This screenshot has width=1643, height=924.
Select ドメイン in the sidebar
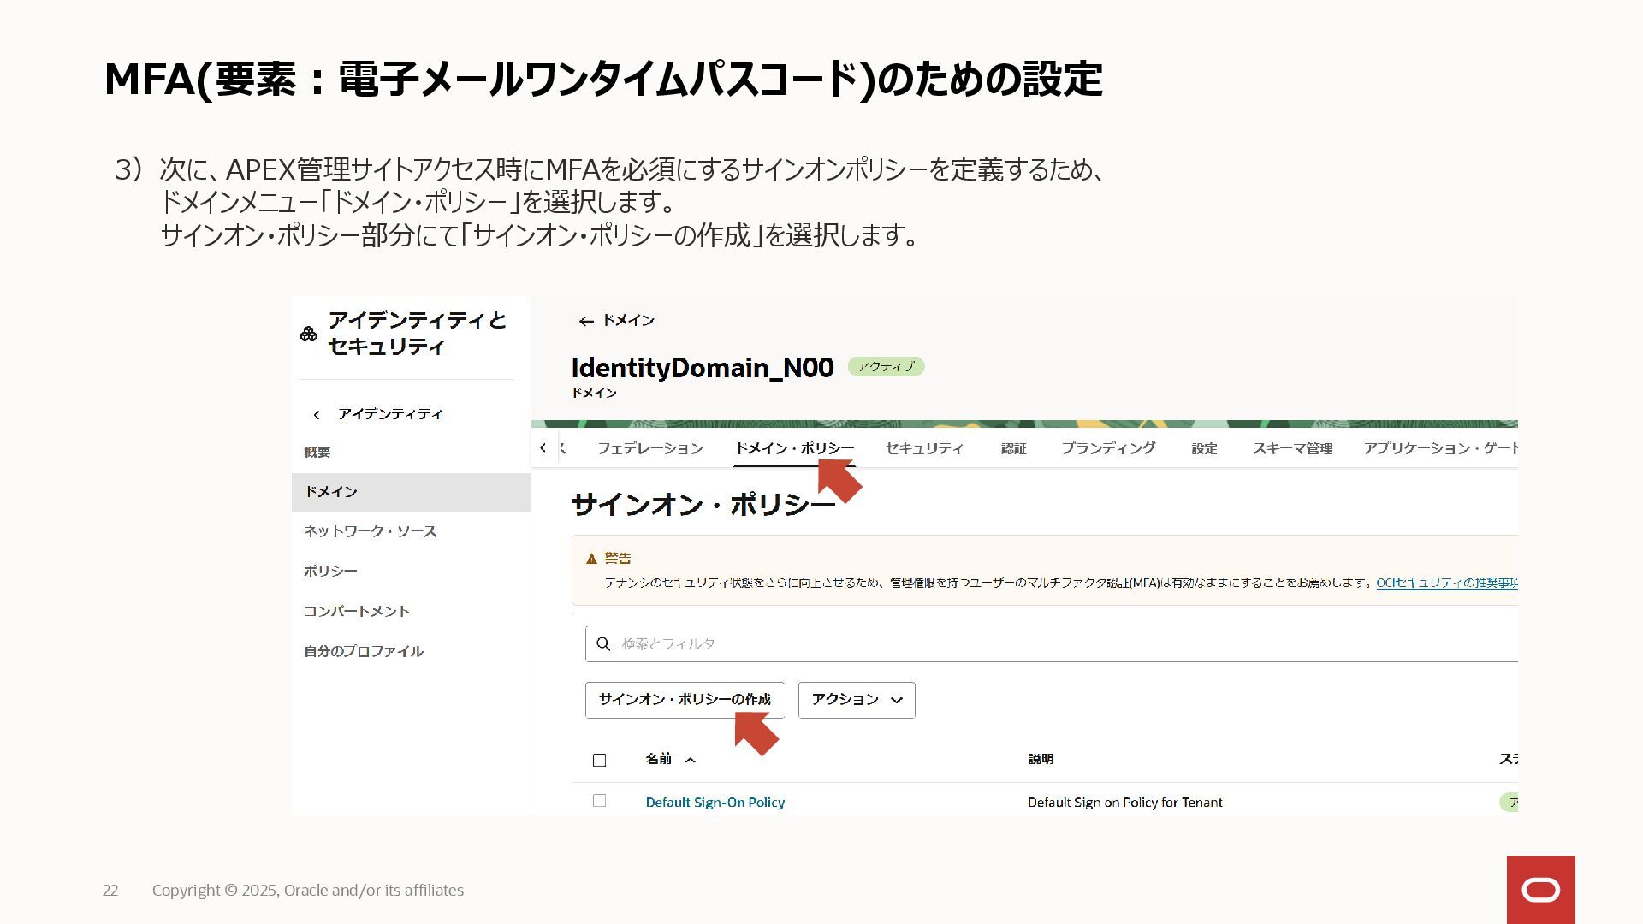(x=411, y=493)
